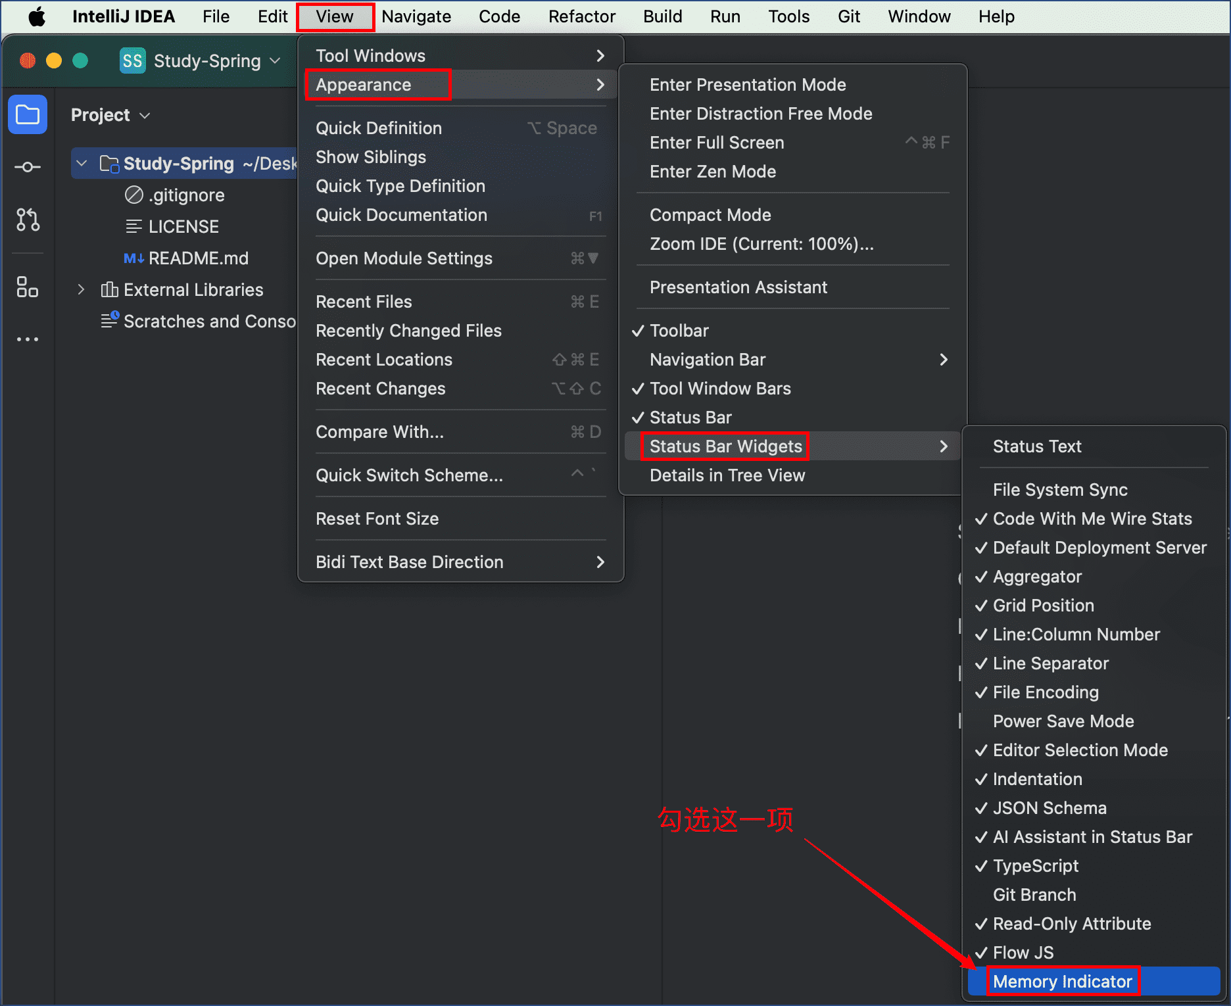Open the Refactor menu
This screenshot has height=1006, width=1231.
point(582,16)
